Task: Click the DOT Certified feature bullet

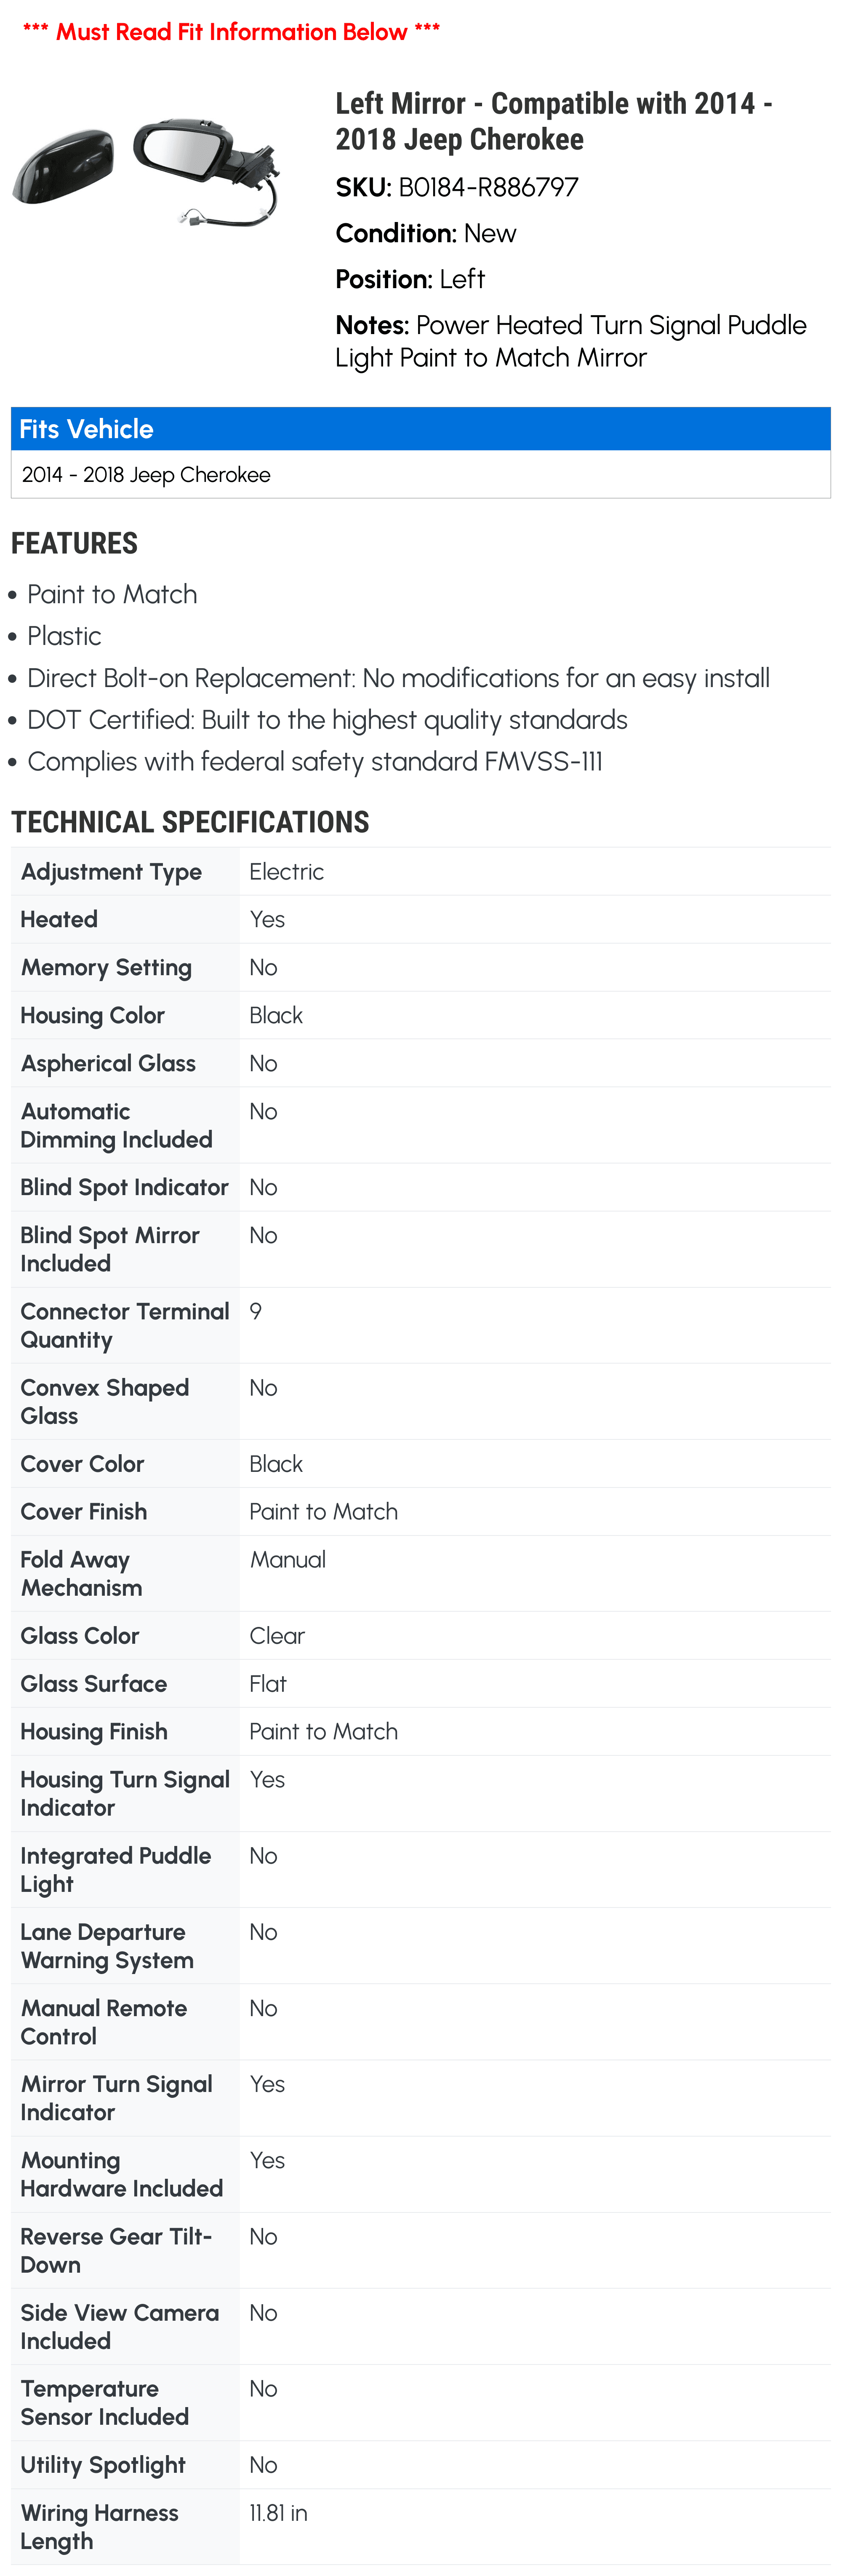Action: 328,720
